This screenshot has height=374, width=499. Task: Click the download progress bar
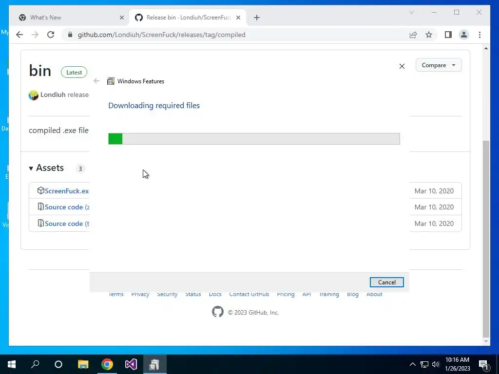pos(254,139)
